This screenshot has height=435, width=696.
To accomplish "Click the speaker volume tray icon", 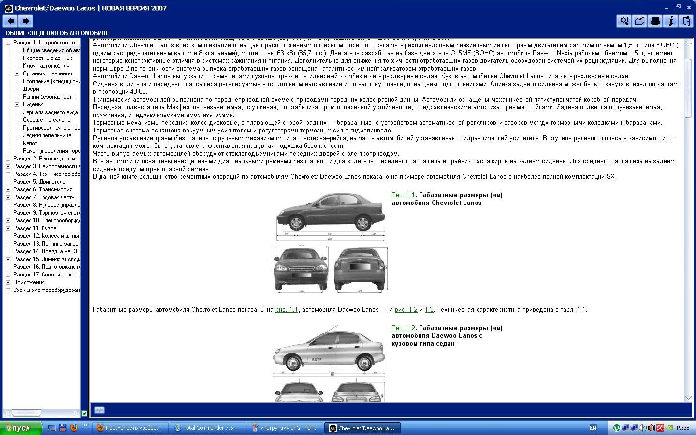I will click(643, 428).
